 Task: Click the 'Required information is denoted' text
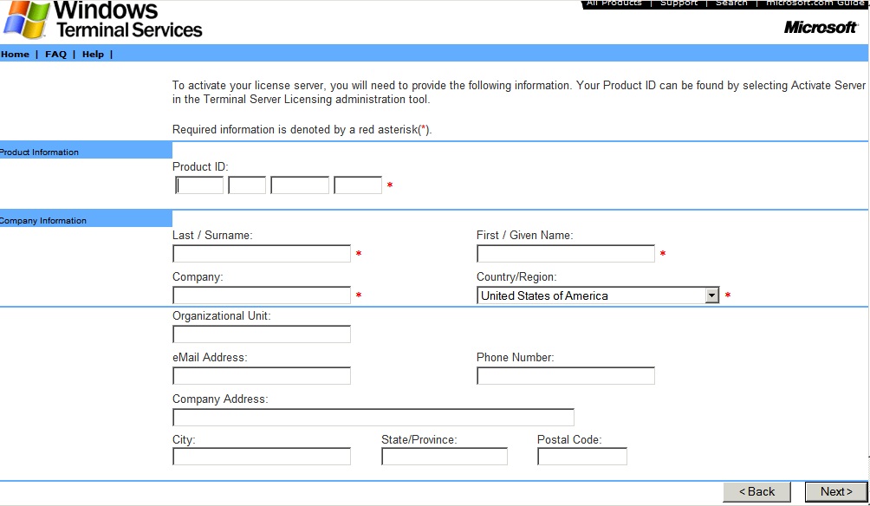[x=302, y=129]
